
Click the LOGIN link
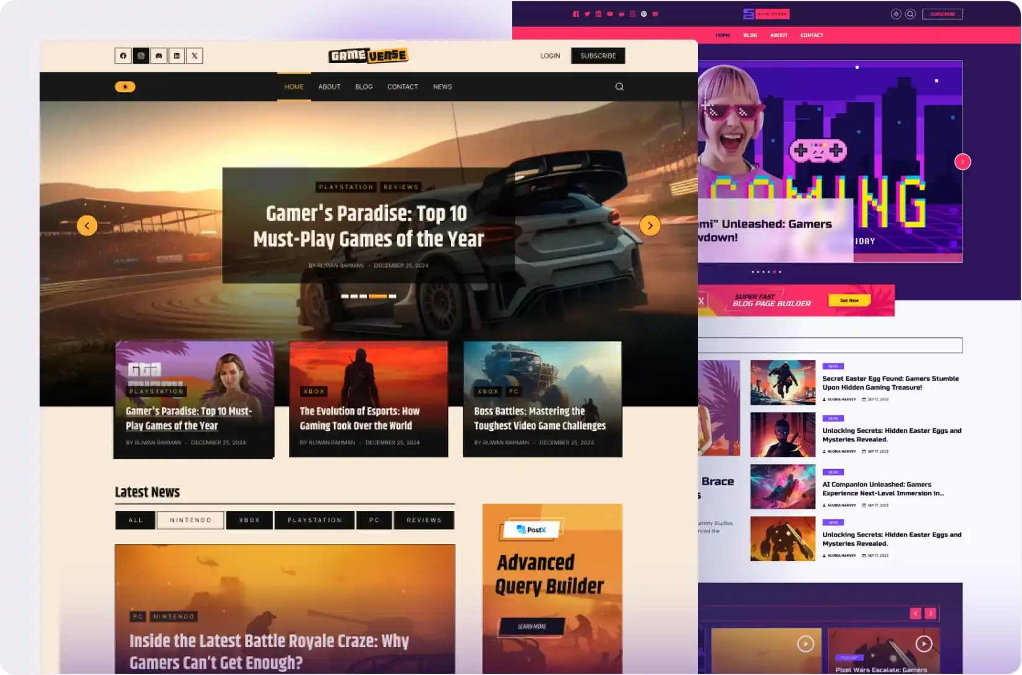550,56
